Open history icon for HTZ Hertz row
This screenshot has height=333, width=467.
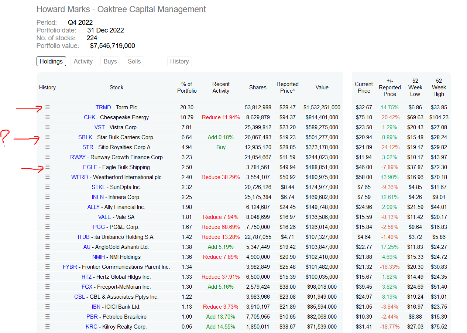(x=47, y=277)
